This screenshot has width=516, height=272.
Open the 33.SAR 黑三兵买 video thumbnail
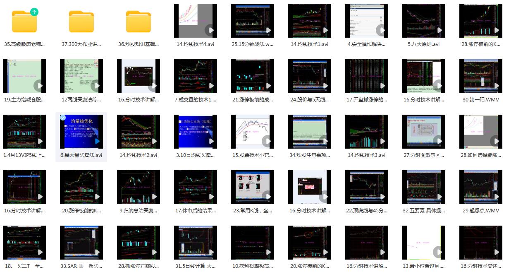point(81,243)
